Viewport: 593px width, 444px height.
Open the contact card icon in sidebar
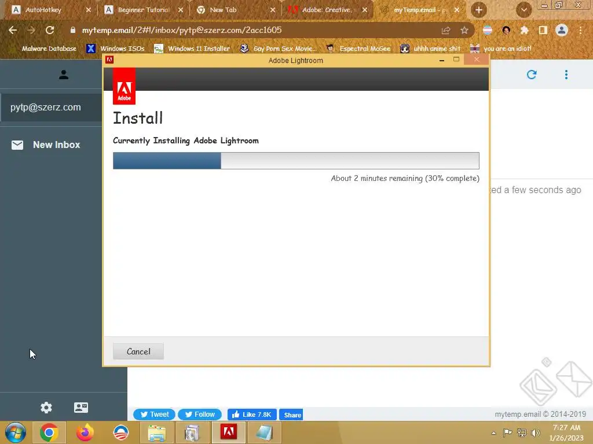[81, 408]
